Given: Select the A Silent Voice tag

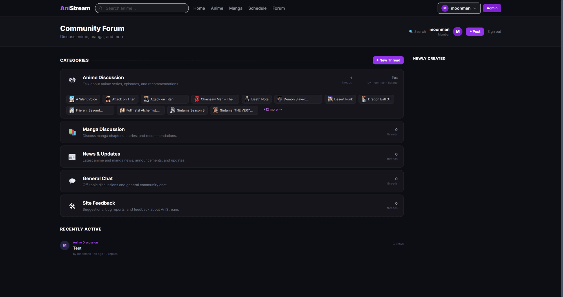Looking at the screenshot, I should click(83, 99).
